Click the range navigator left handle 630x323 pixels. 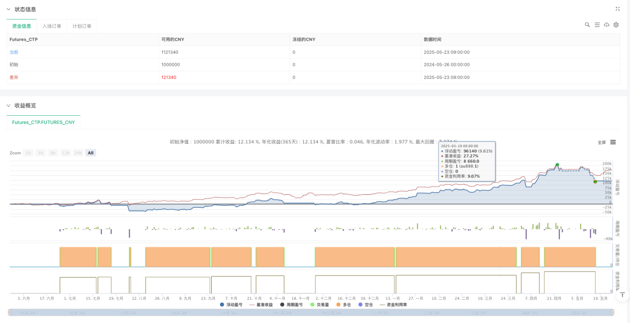10,312
